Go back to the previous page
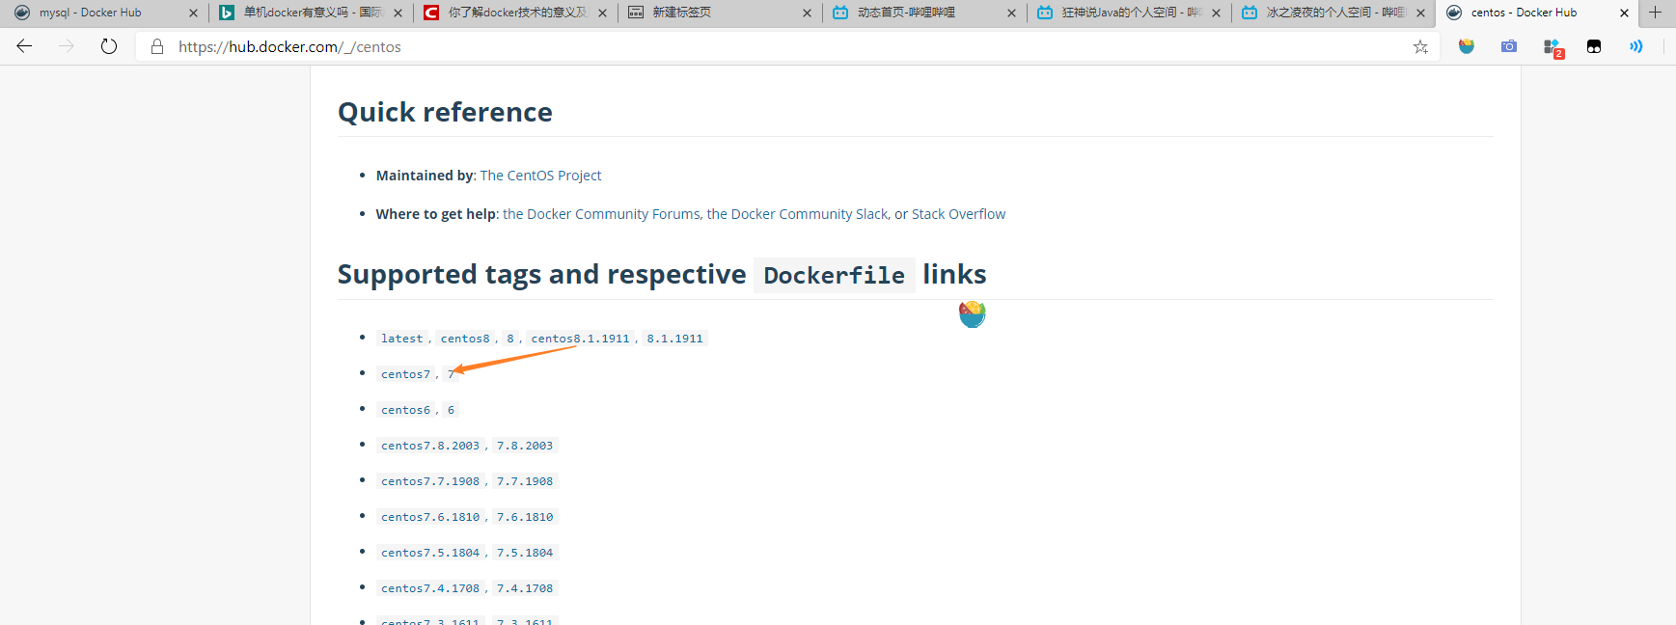The width and height of the screenshot is (1676, 625). click(x=24, y=46)
